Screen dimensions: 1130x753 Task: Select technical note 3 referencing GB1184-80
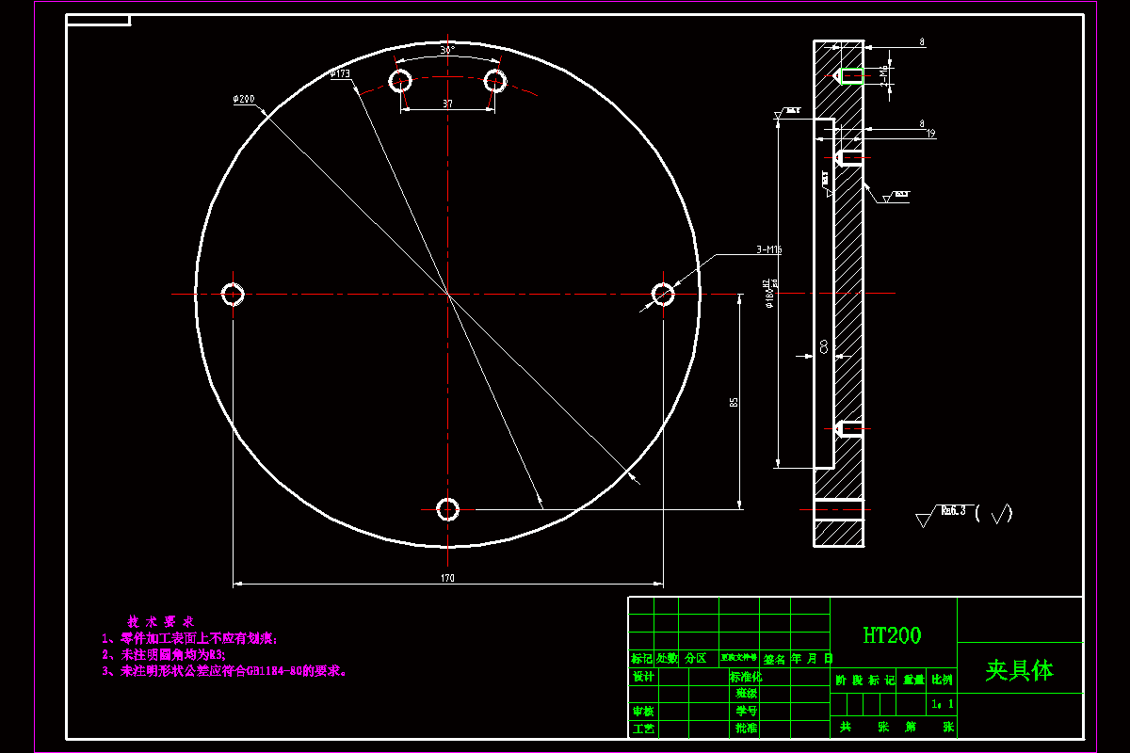[x=225, y=671]
